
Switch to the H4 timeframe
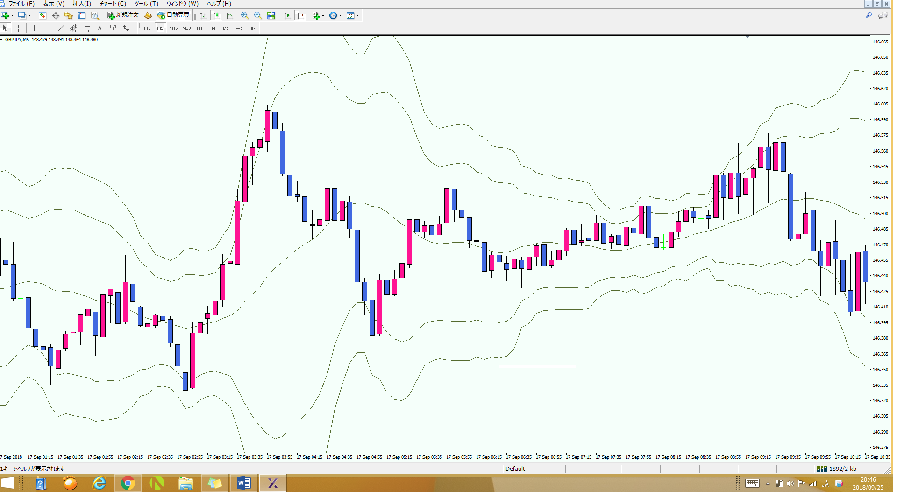click(x=213, y=28)
